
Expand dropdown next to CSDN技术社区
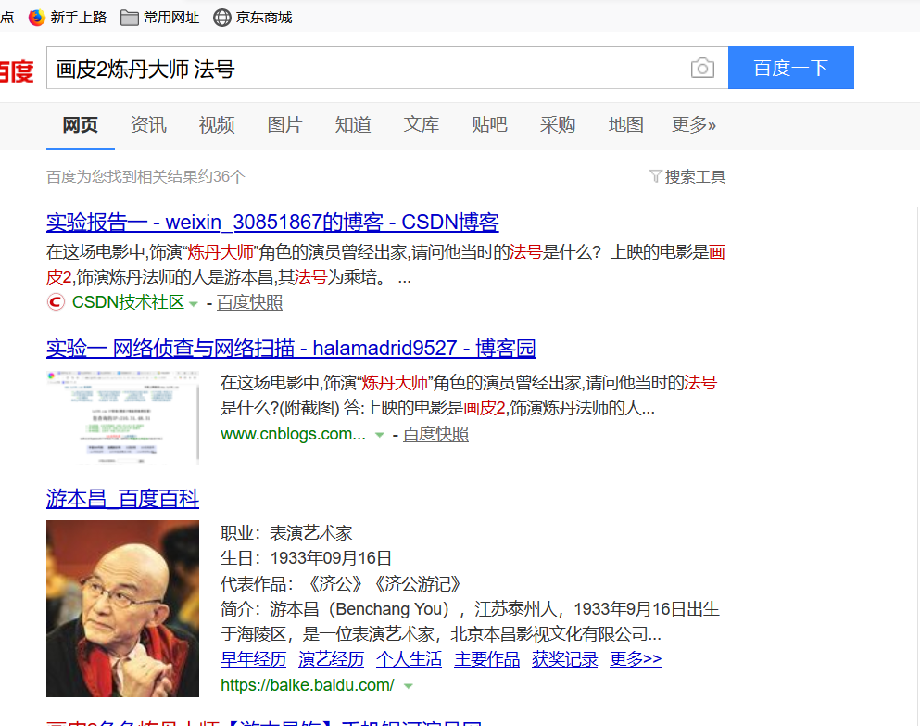click(193, 304)
